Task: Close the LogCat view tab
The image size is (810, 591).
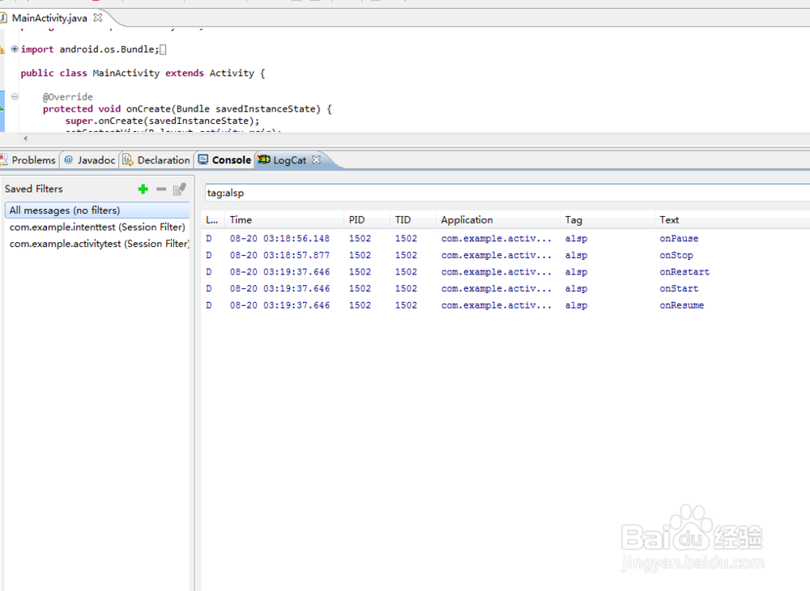Action: tap(317, 160)
